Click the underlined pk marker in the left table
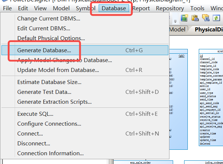 tap(182, 56)
